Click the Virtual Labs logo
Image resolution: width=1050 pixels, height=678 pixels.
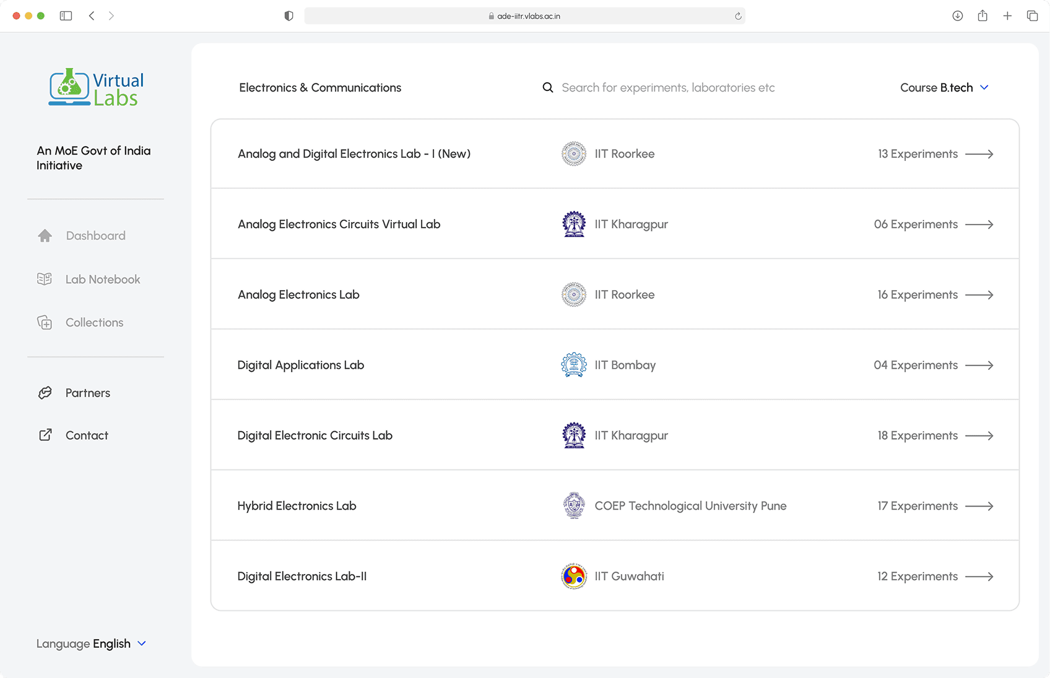pos(96,88)
